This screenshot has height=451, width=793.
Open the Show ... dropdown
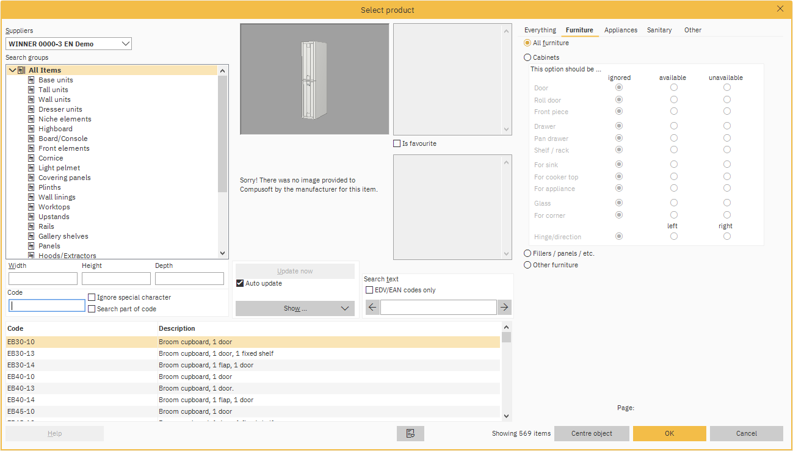tap(295, 308)
